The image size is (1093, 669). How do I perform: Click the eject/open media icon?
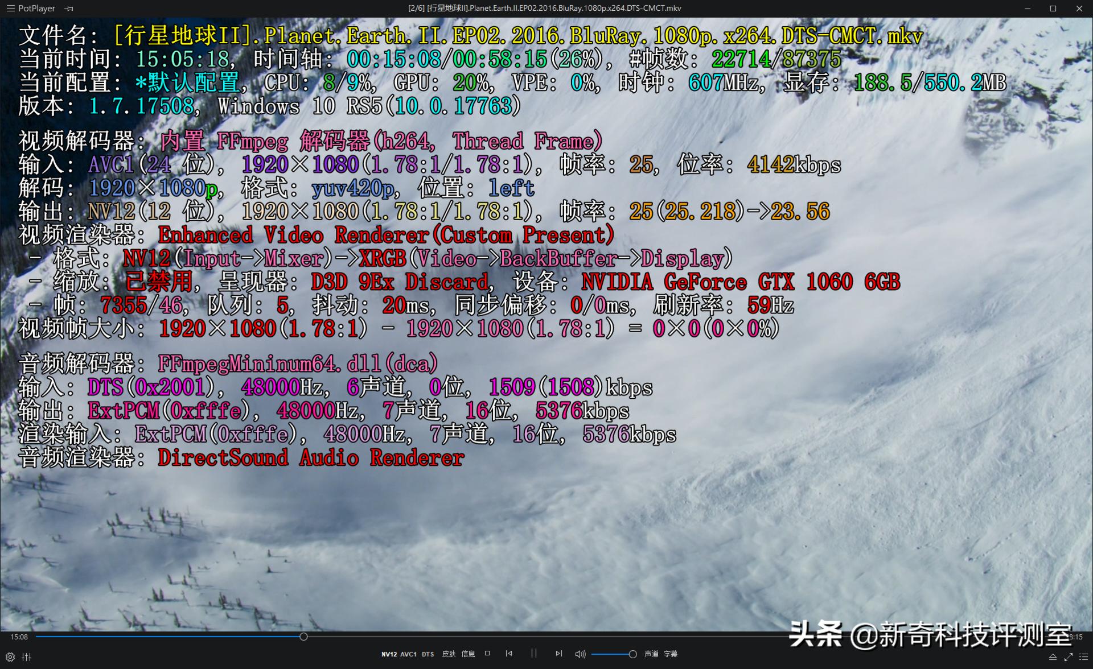click(x=1053, y=656)
